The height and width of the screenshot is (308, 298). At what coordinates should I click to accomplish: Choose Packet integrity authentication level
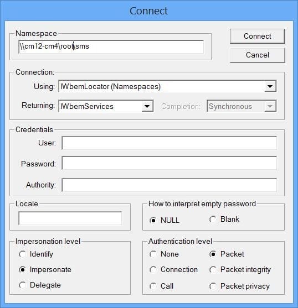coord(240,269)
